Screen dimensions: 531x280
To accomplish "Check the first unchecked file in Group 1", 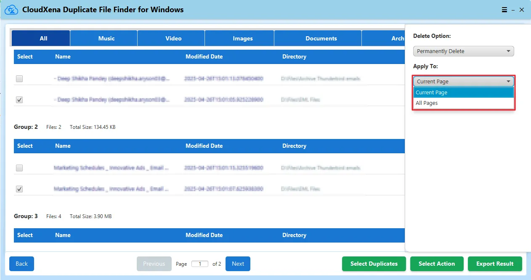I will 19,79.
